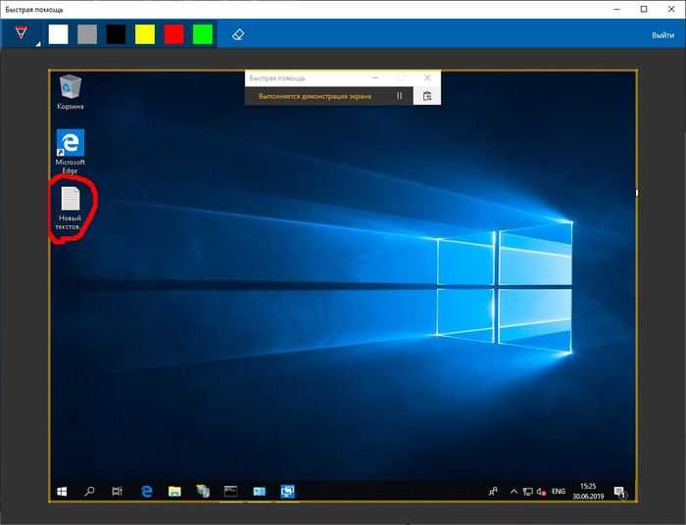Screen dimensions: 686x525
Task: Choose the yellow pen color
Action: tap(145, 34)
